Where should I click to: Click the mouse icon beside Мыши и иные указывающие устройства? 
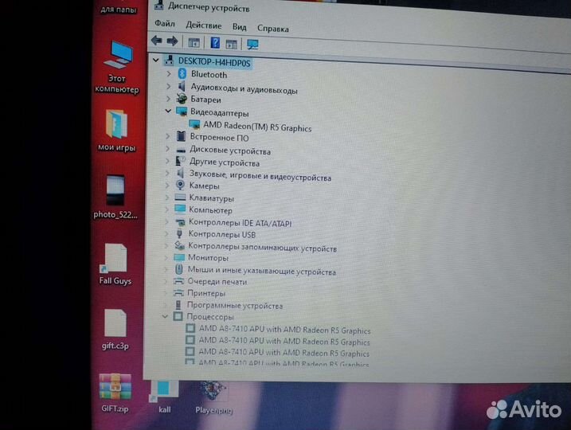point(179,269)
